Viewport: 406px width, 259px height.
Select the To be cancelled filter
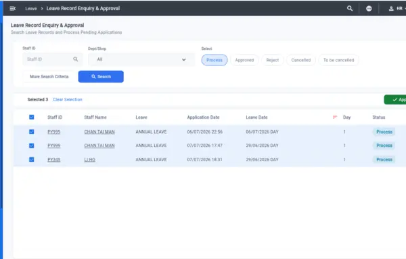(x=339, y=60)
